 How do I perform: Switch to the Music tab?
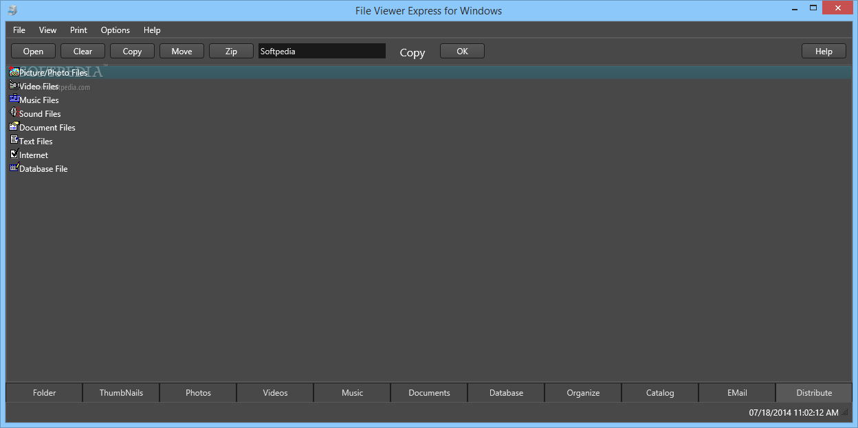(x=352, y=392)
